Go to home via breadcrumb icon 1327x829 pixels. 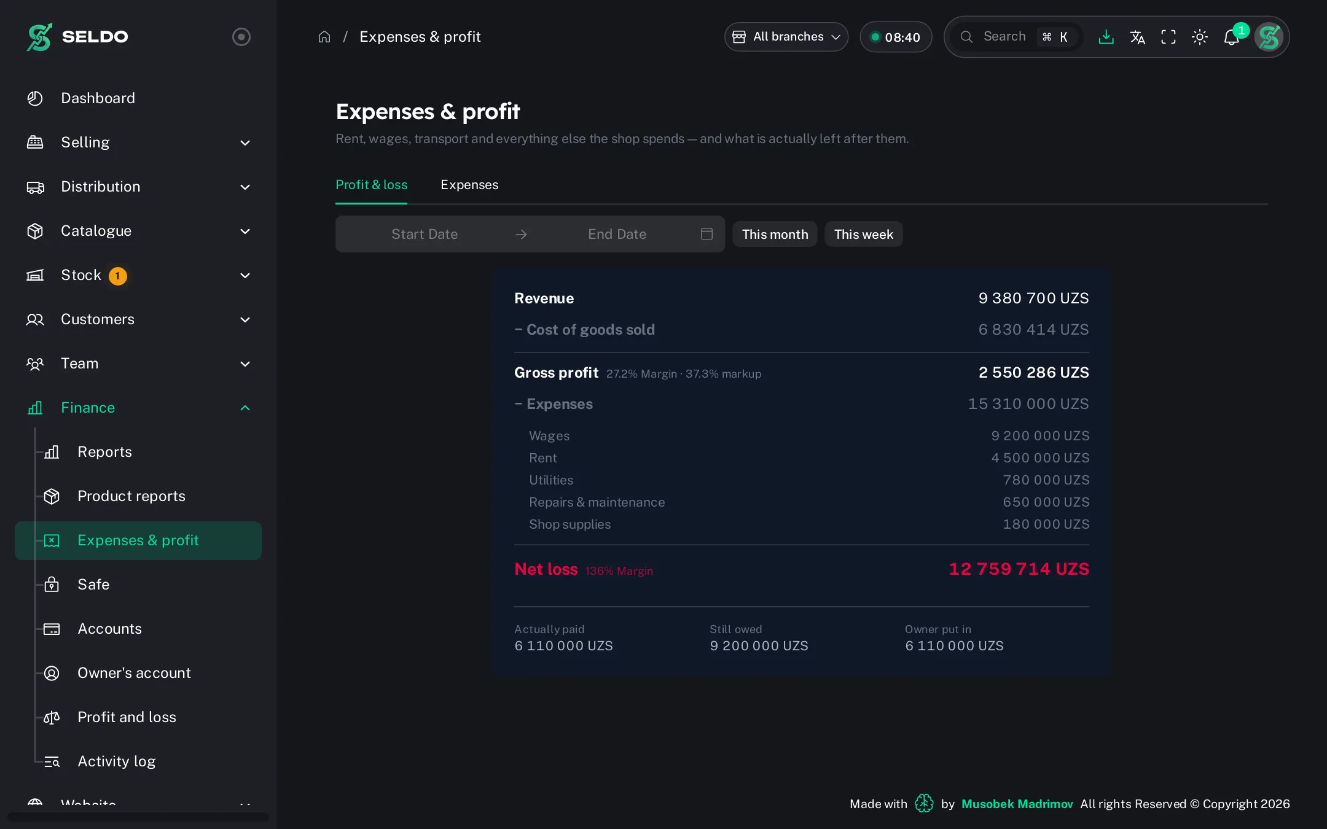point(324,37)
